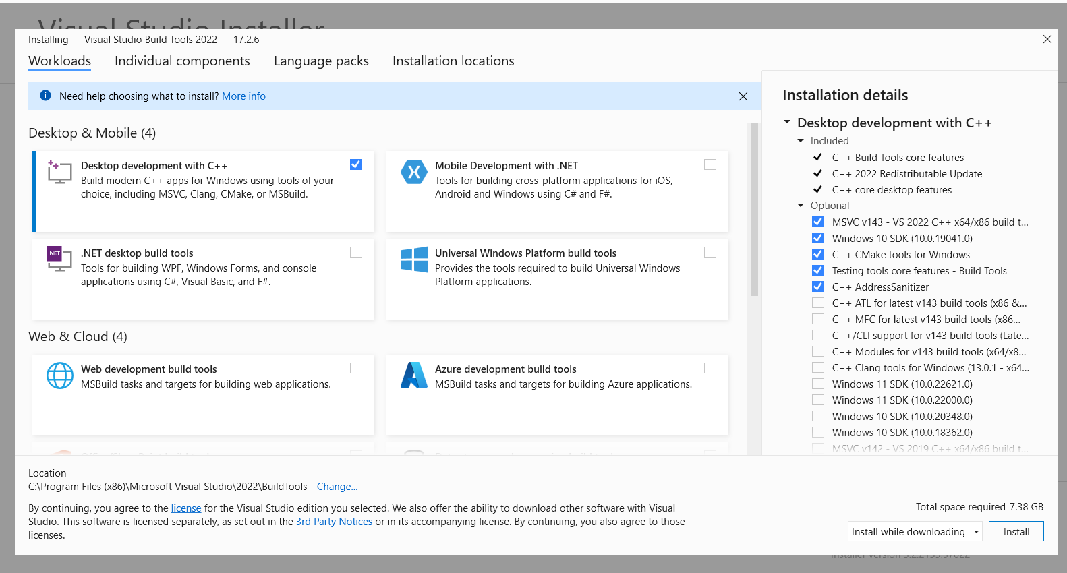The image size is (1067, 573).
Task: Close the installer dialog with the top-right X
Action: pos(1047,40)
